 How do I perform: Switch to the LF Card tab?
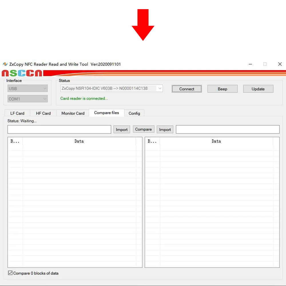tap(17, 113)
